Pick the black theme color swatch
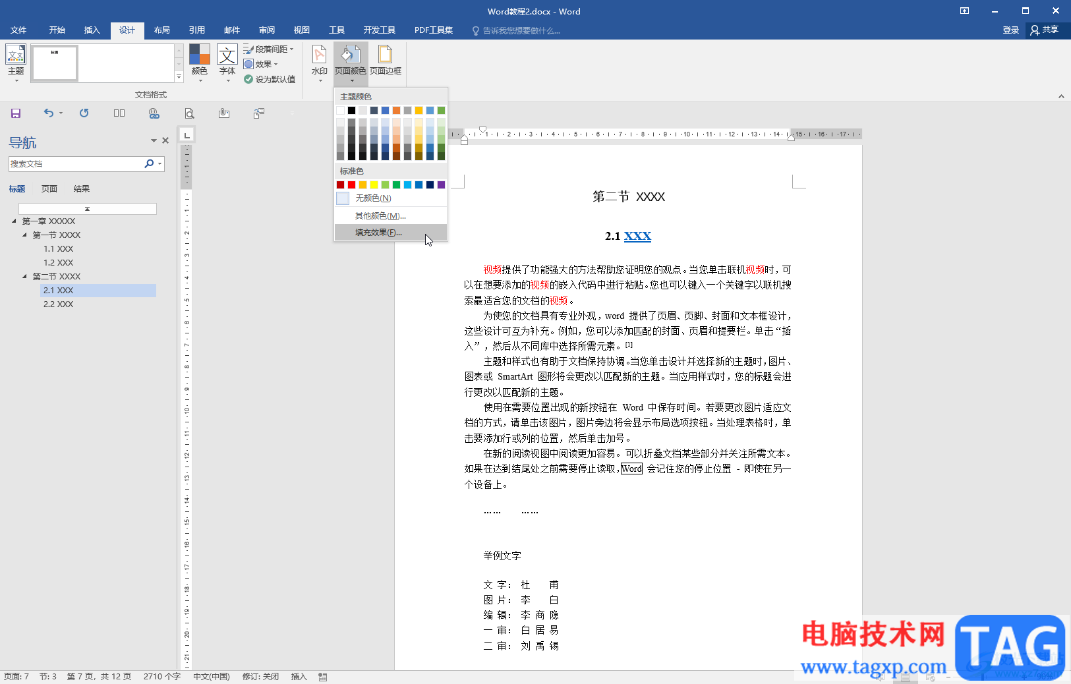This screenshot has width=1071, height=684. click(x=351, y=110)
